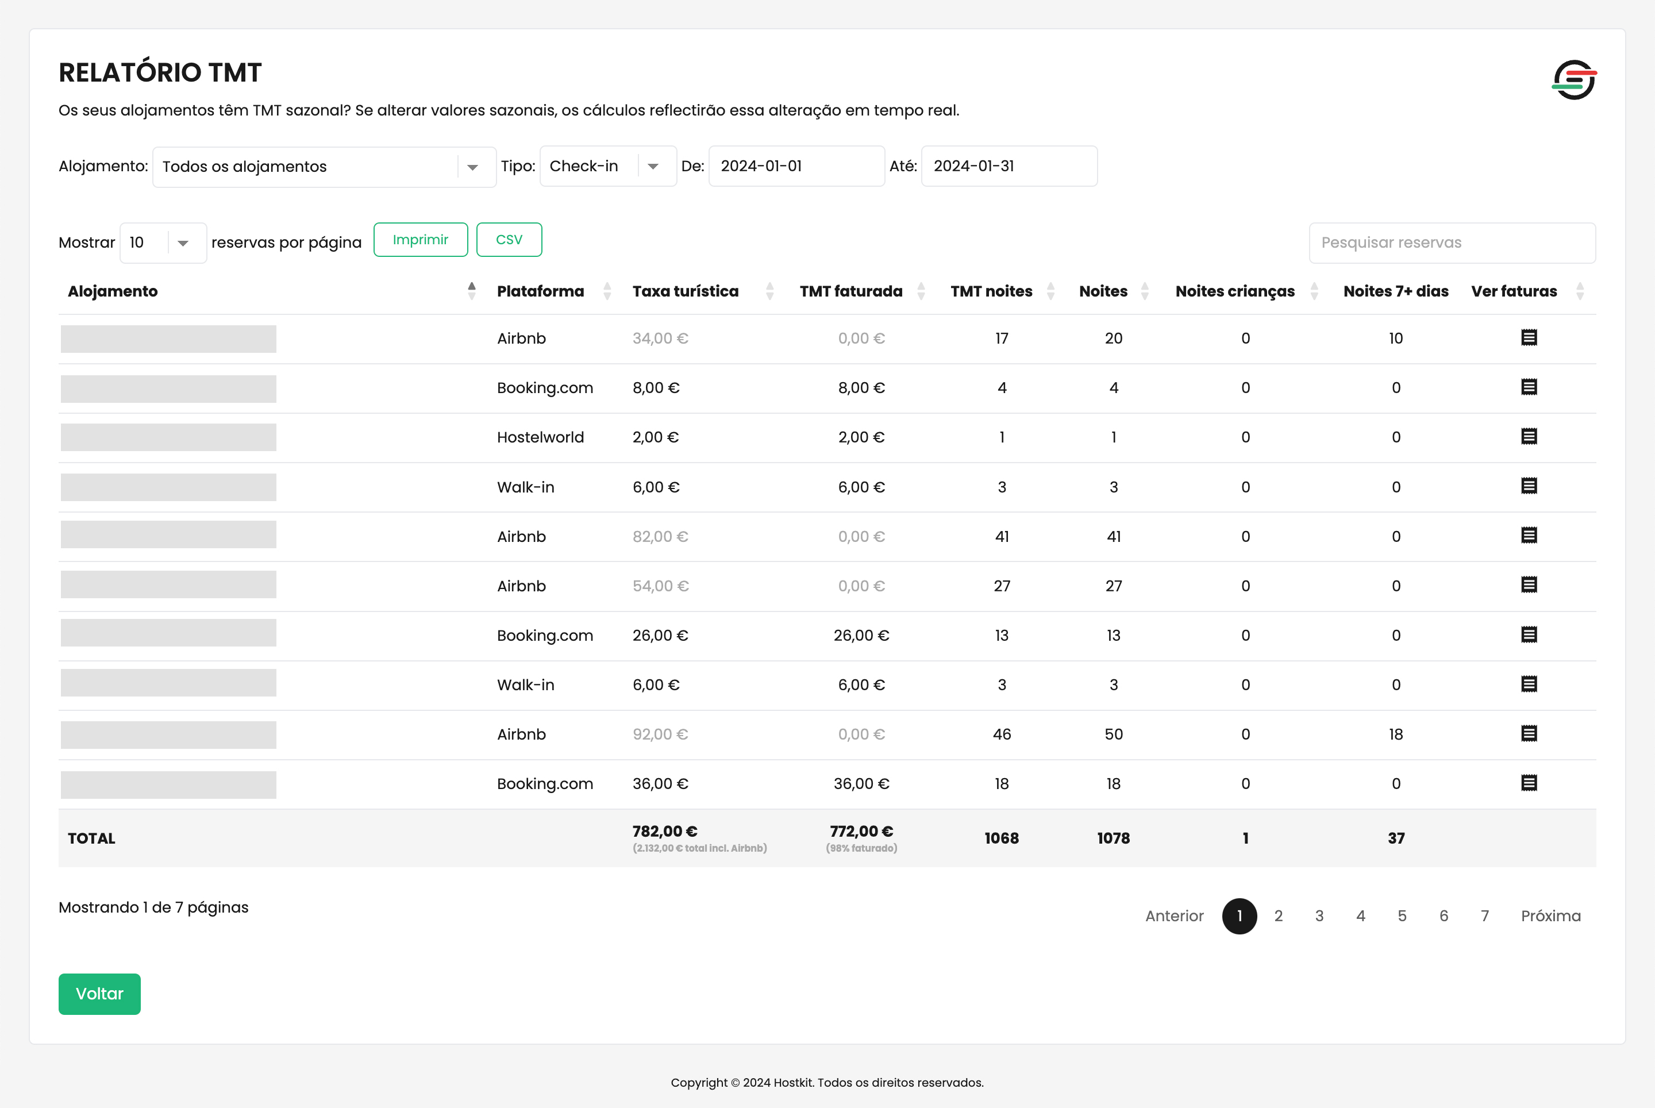Open invoices for the Booking.com 8,00 € row
The image size is (1655, 1108).
[x=1529, y=387]
